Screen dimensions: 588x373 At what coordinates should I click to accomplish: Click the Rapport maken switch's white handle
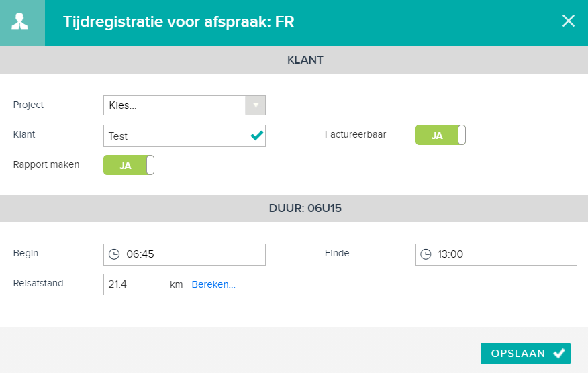pos(150,165)
